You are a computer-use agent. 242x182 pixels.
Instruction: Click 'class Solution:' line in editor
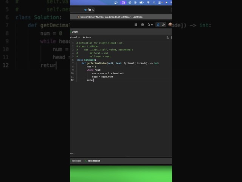point(86,60)
